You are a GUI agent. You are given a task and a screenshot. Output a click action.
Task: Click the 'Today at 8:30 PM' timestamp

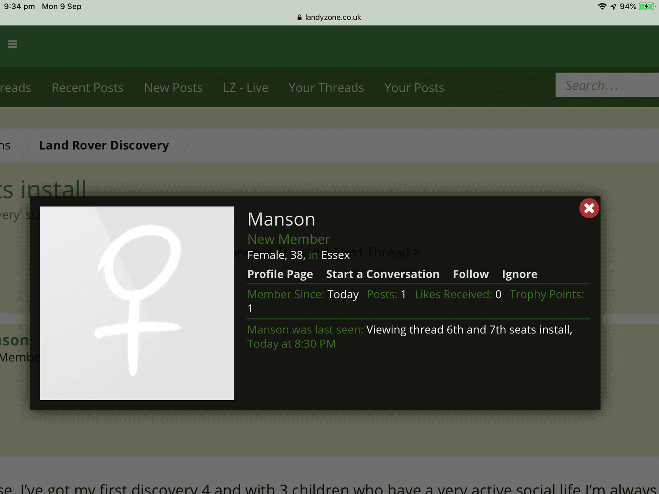pos(292,344)
